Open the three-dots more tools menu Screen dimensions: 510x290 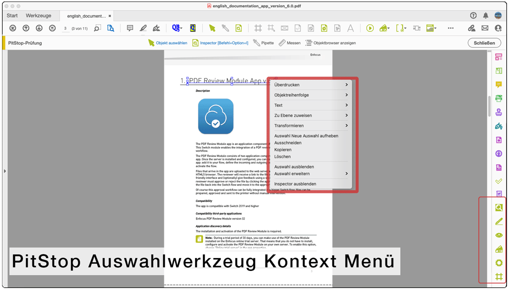[450, 28]
